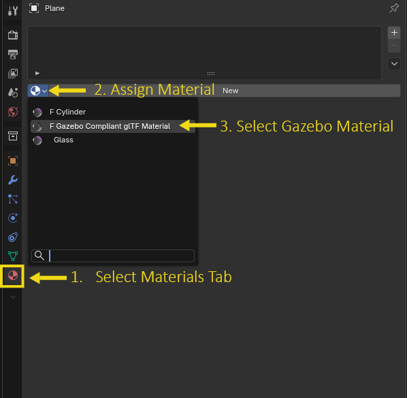Select the Materials properties tab
Image resolution: width=407 pixels, height=398 pixels.
[13, 275]
